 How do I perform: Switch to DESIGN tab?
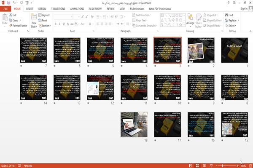[42, 9]
